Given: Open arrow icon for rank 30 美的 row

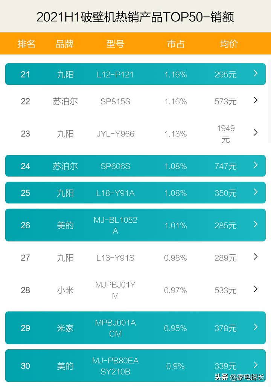Looking at the screenshot, I should [x=256, y=365].
